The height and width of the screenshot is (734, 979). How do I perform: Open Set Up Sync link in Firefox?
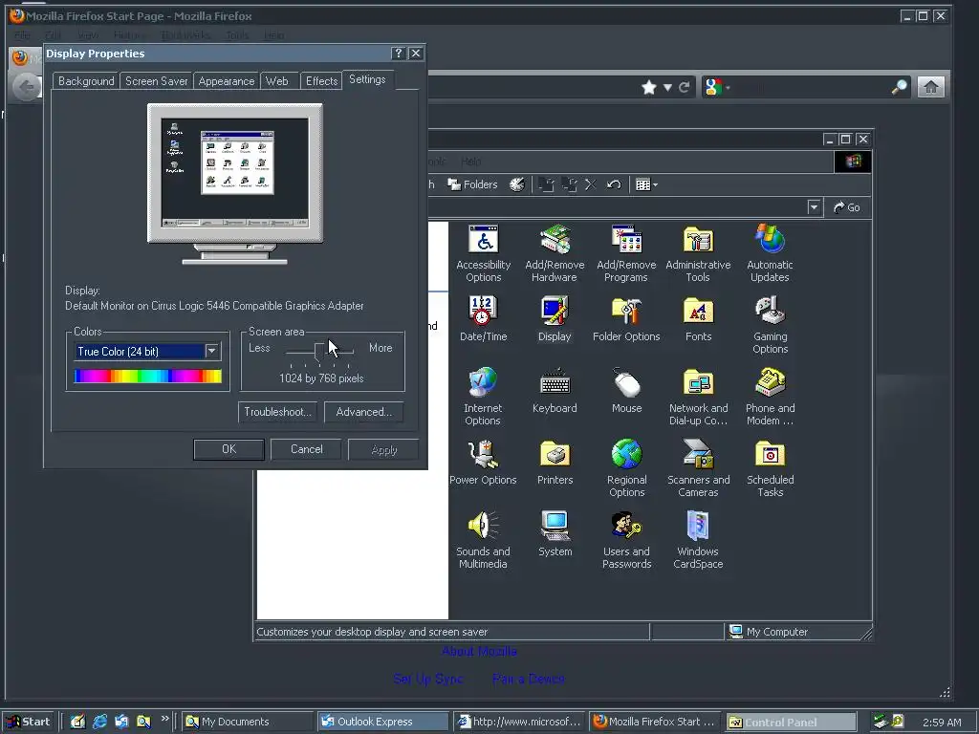tap(428, 680)
